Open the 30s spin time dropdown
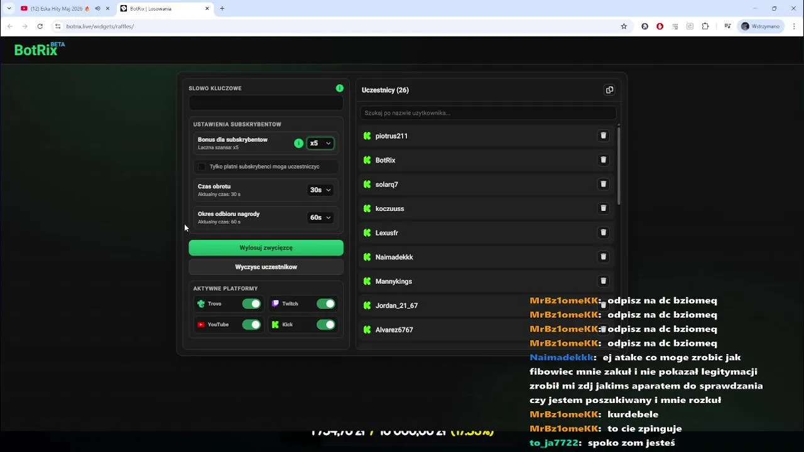Screen dimensions: 804x452 (x=320, y=190)
